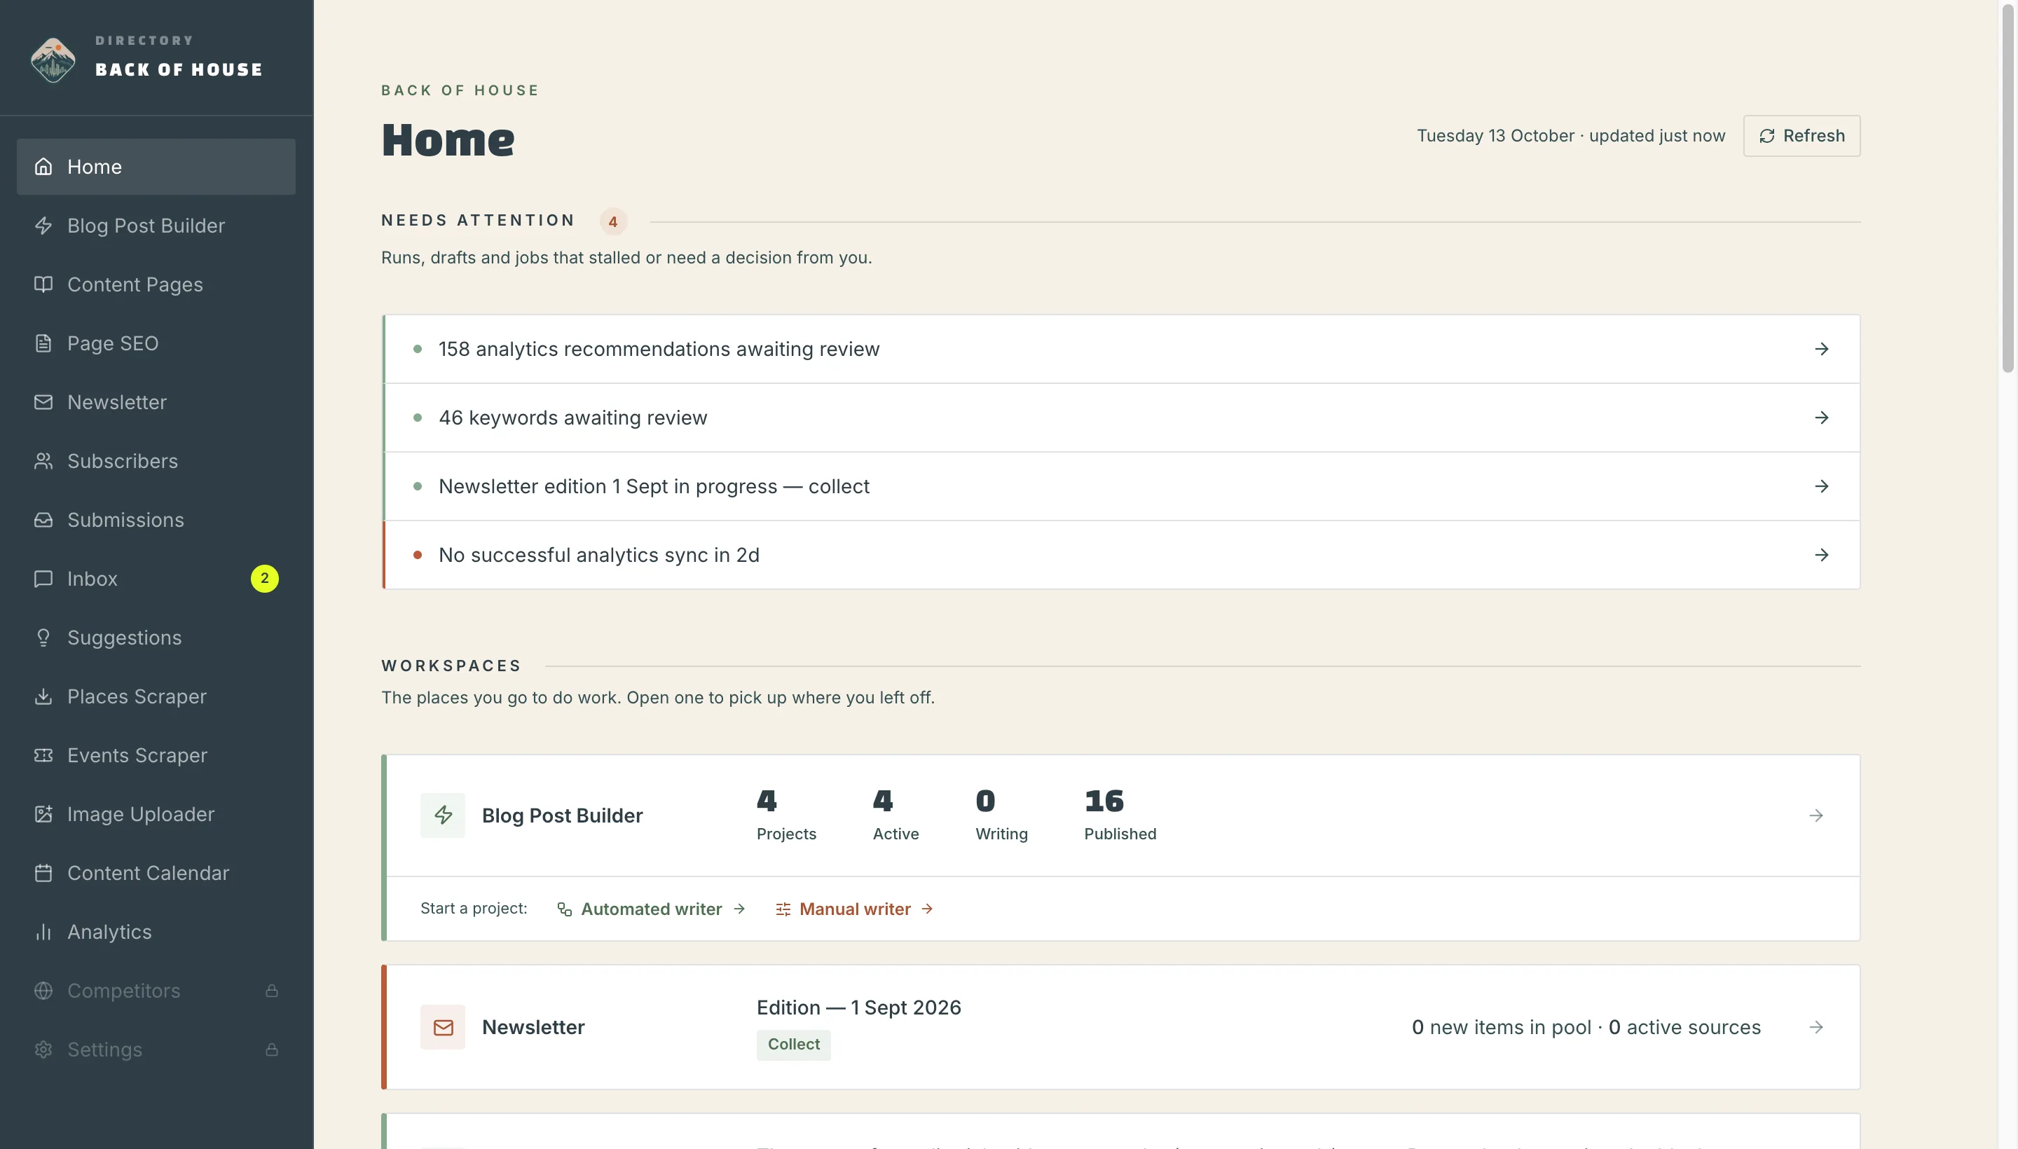The height and width of the screenshot is (1149, 2018).
Task: Click the Home house icon
Action: [x=43, y=167]
